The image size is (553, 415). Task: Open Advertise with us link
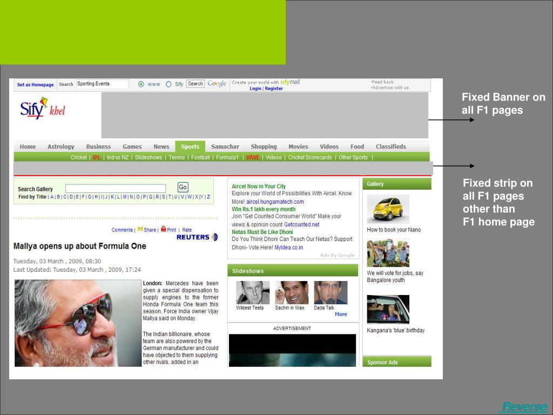[x=390, y=88]
